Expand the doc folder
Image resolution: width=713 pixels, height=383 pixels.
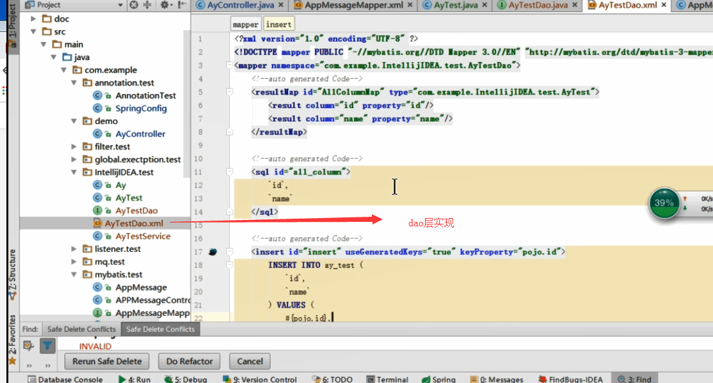33,19
